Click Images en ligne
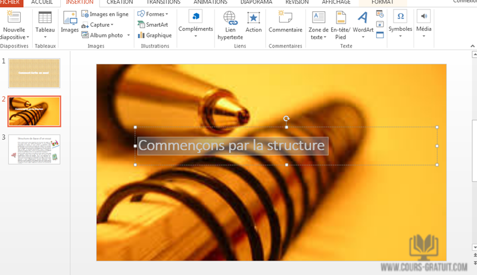This screenshot has width=477, height=275. tap(105, 14)
